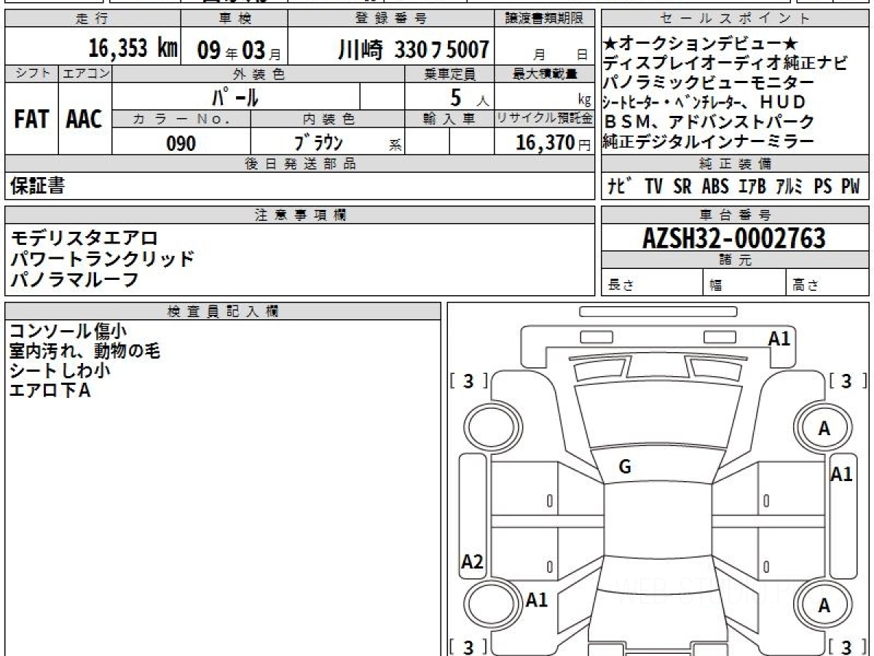
Task: Click the A mark on upper-right wheel
Action: click(824, 429)
